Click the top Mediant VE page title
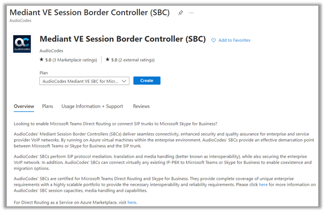The height and width of the screenshot is (212, 325). pyautogui.click(x=90, y=12)
